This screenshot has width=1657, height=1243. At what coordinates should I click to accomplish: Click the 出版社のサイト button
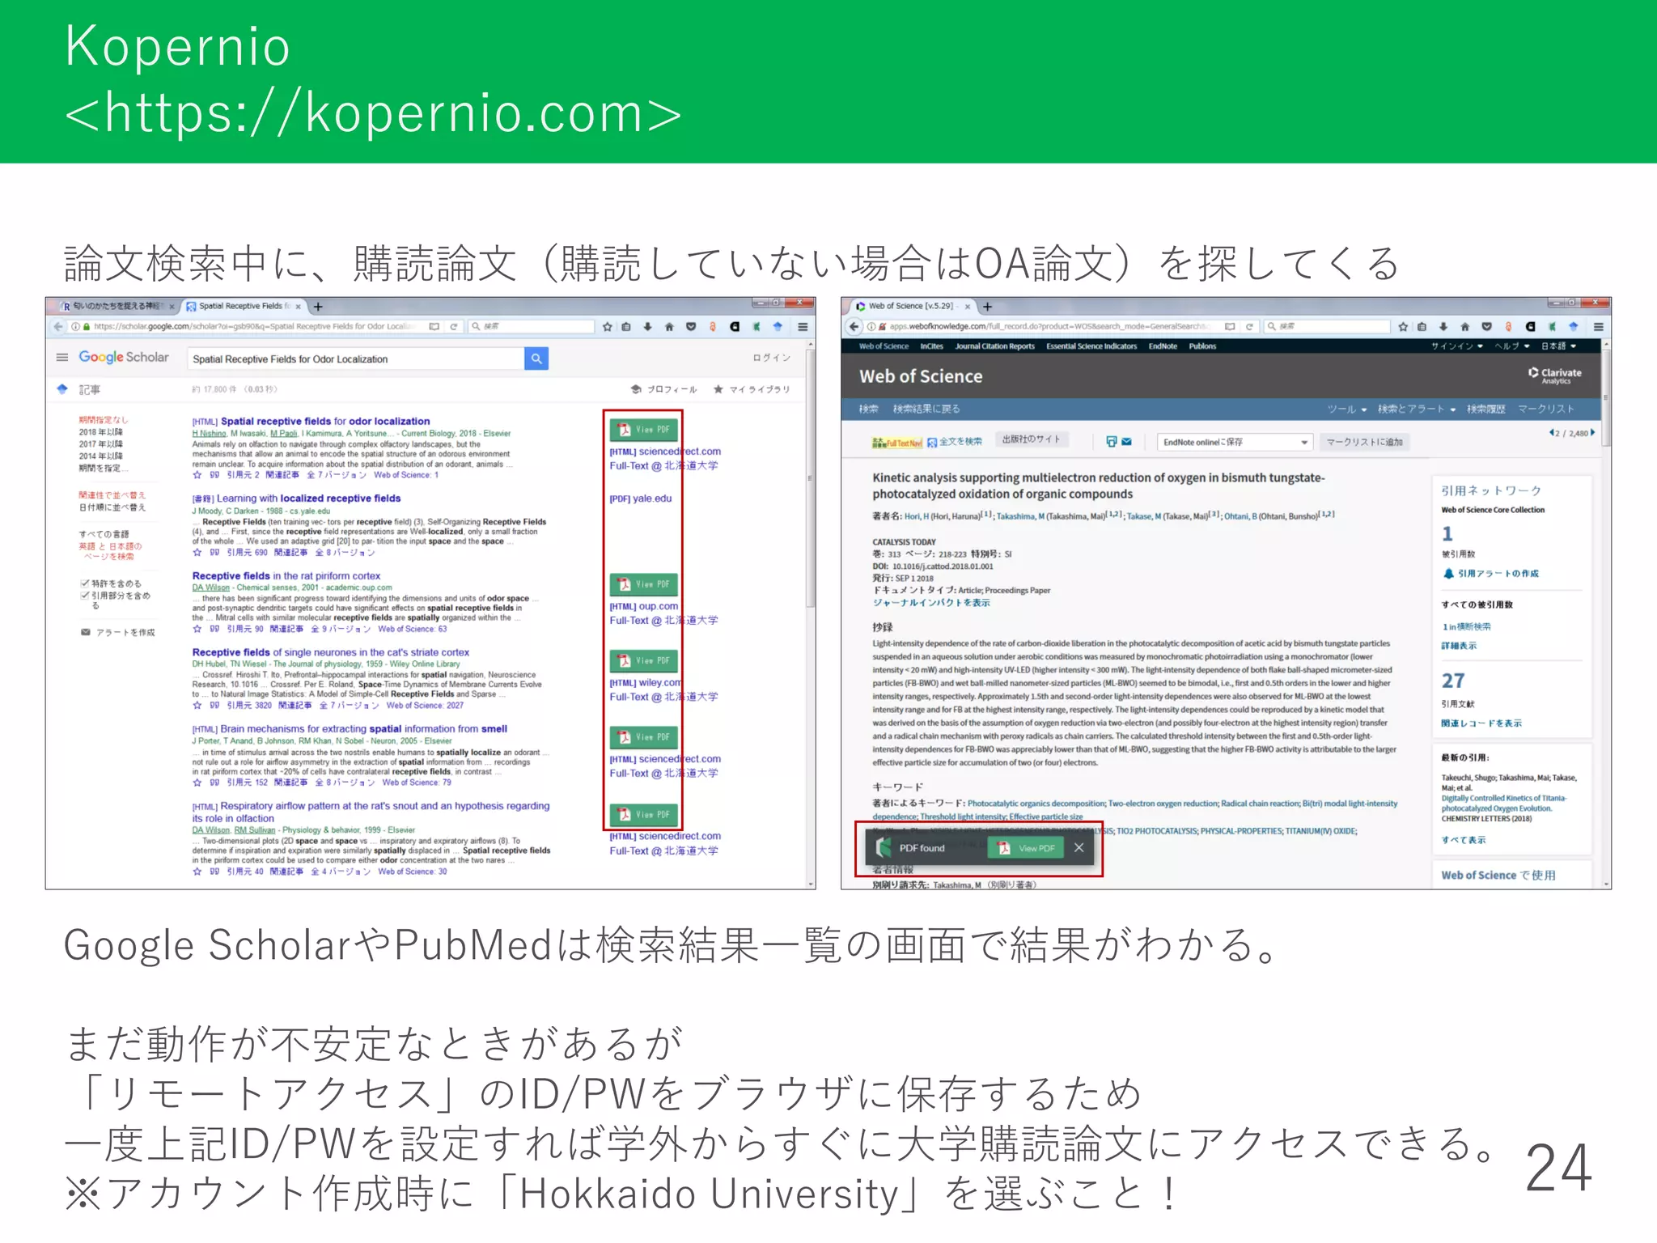pos(1031,439)
